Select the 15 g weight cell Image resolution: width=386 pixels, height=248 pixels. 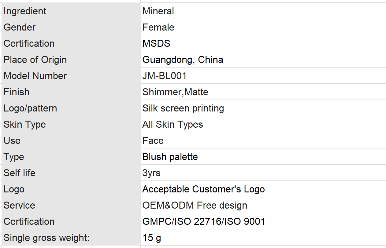[x=263, y=238]
